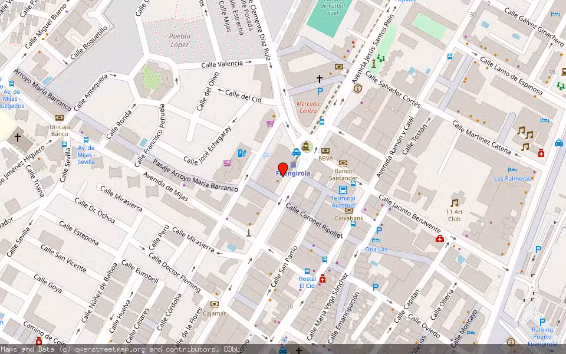The height and width of the screenshot is (354, 566).
Task: Click the Caixabank bank icon
Action: (348, 211)
